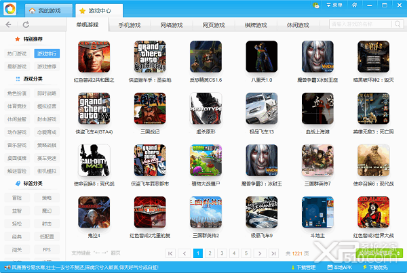Select the 游戏排行 sidebar filter
The height and width of the screenshot is (273, 407).
(x=47, y=54)
